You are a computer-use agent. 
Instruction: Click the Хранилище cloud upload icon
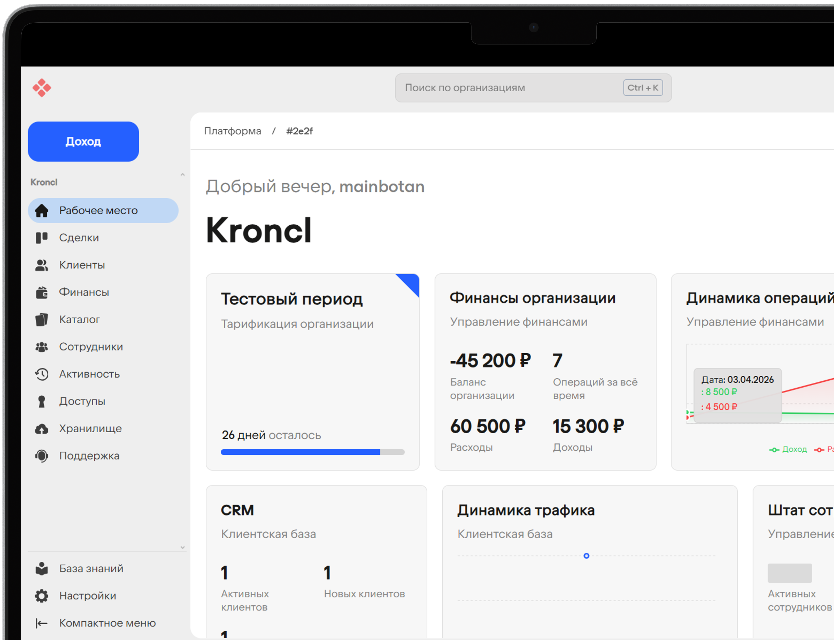coord(41,429)
